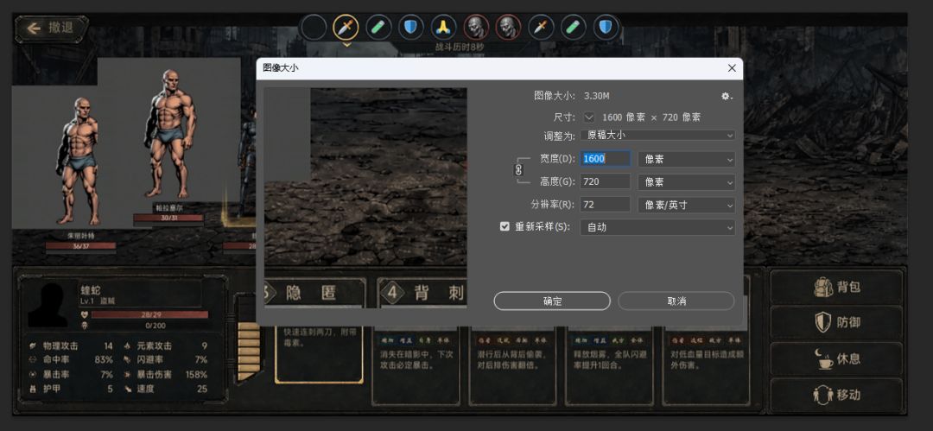Click the first skull enemy turn icon
Viewport: 933px width, 431px height.
click(x=476, y=28)
